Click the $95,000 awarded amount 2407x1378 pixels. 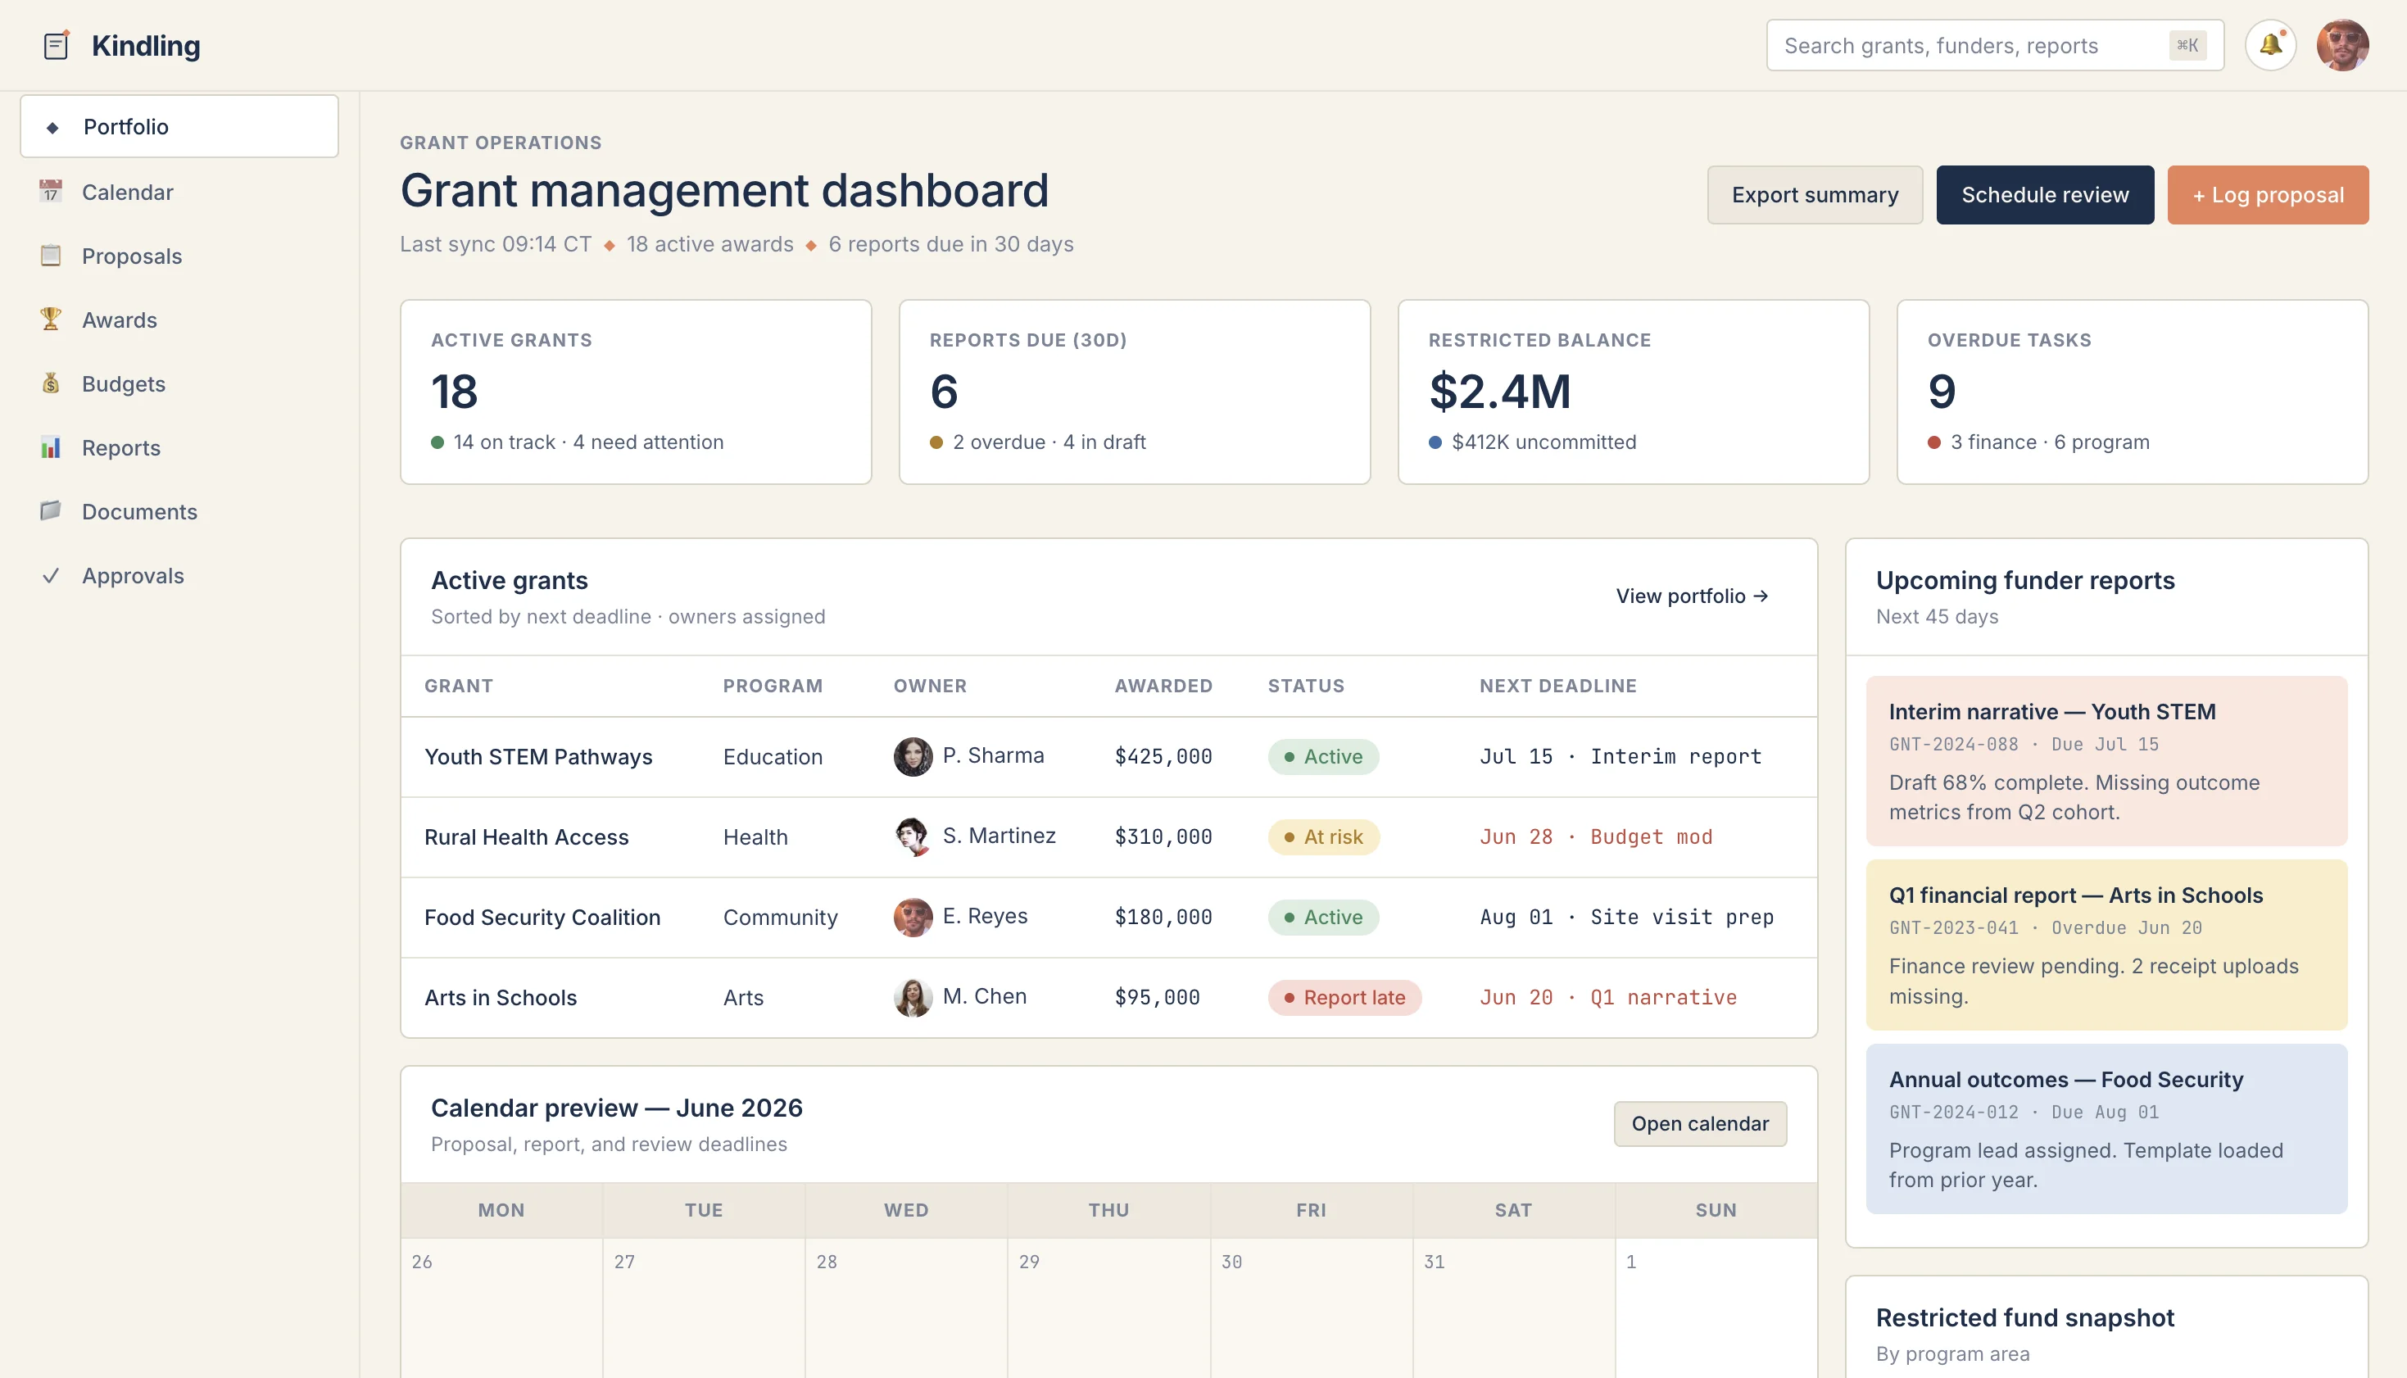coord(1157,998)
